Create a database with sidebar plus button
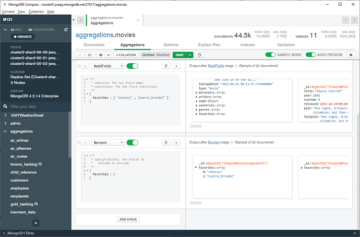Viewport: 360px width, 237px height. coord(36,223)
